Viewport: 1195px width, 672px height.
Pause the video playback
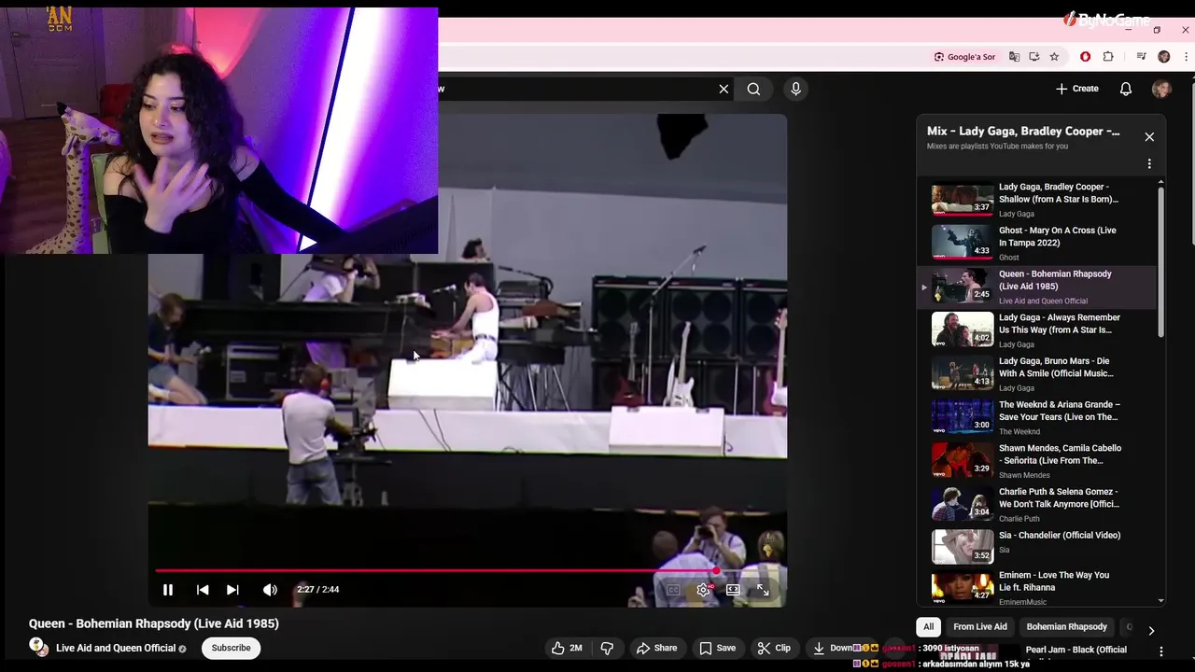(x=168, y=590)
